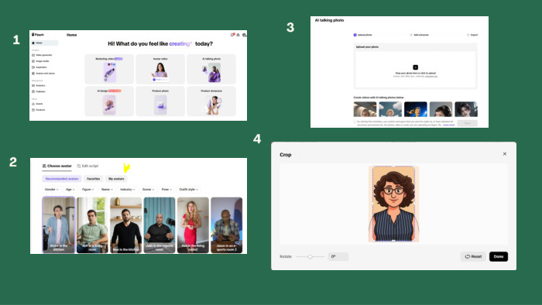Click the Products bag icon in sidebar
The image size is (542, 305).
tap(33, 110)
